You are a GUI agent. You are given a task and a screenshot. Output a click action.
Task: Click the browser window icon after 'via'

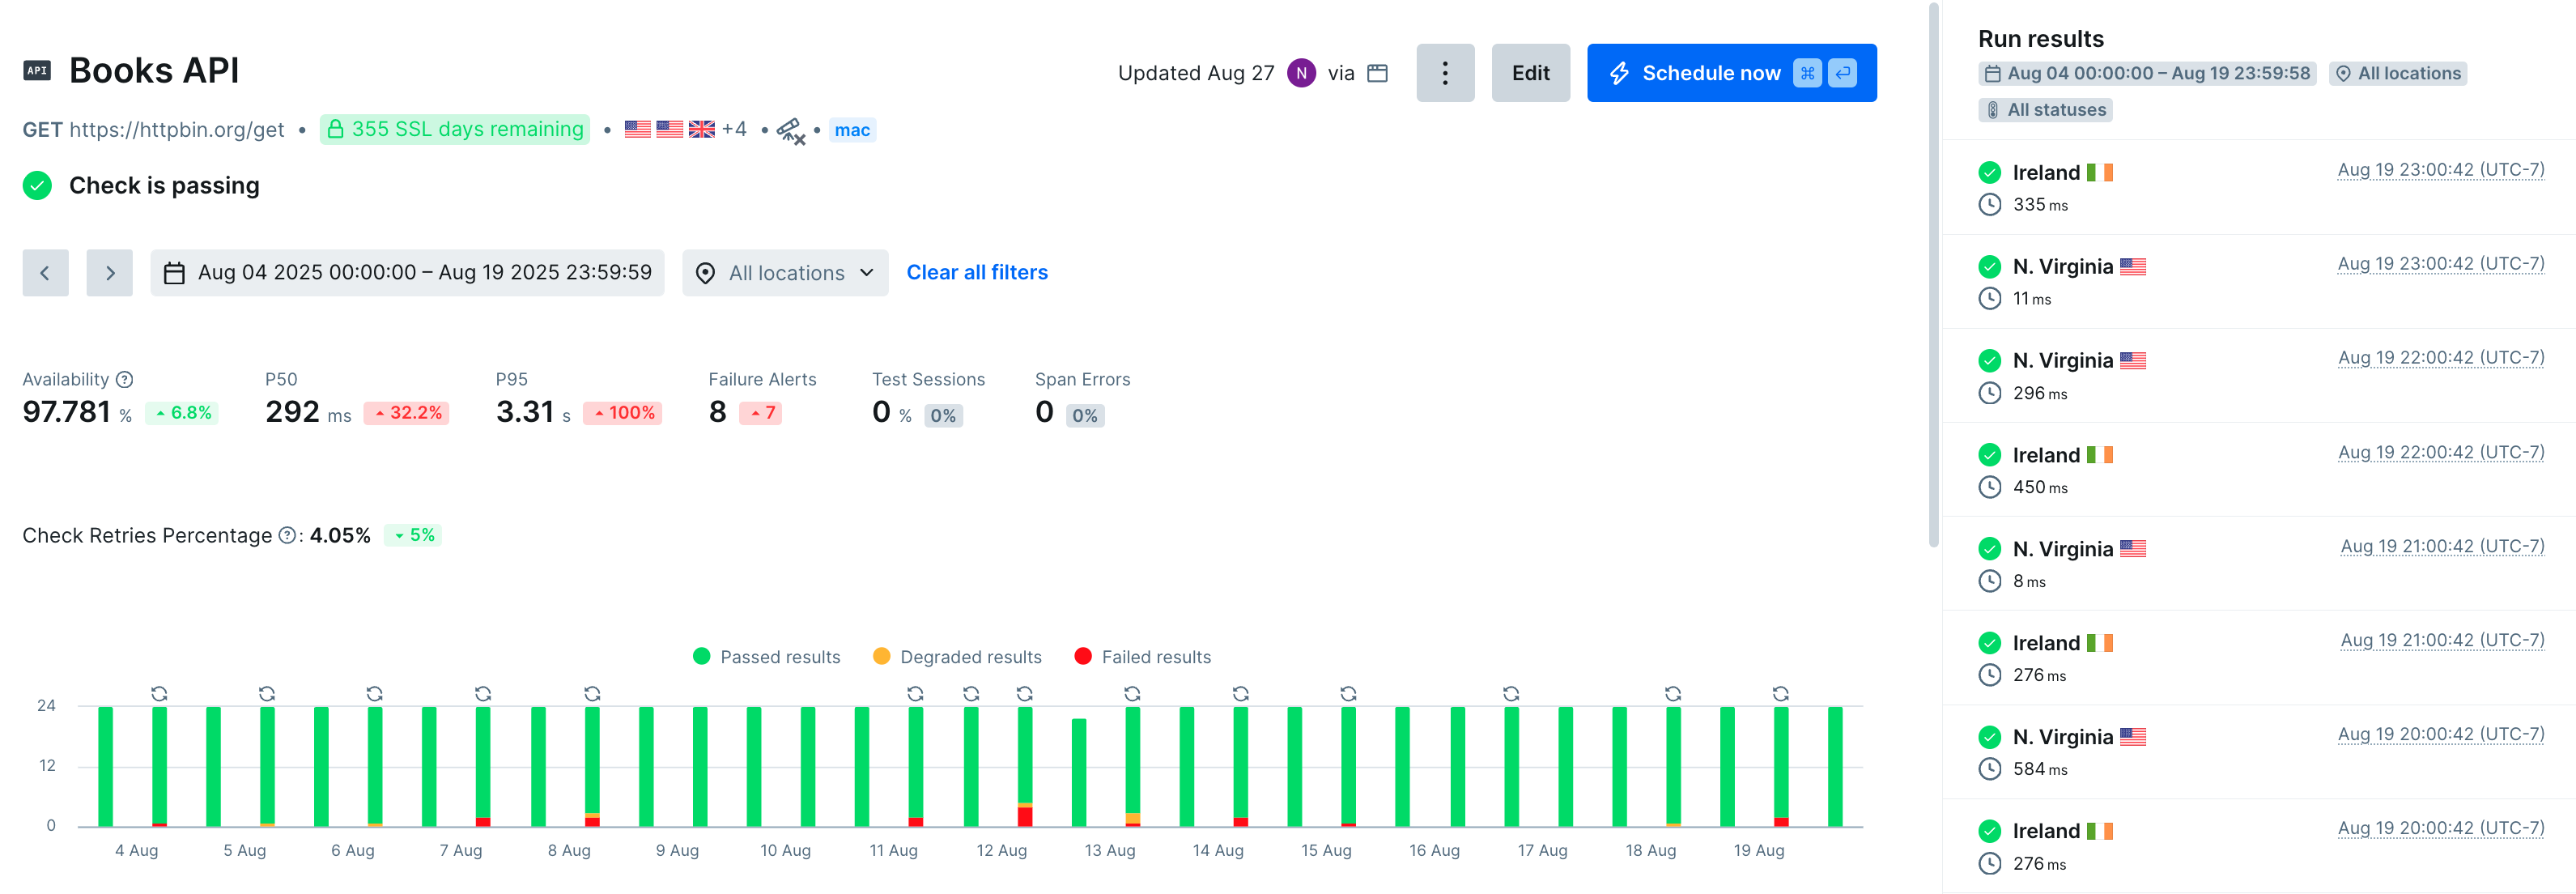click(1377, 73)
